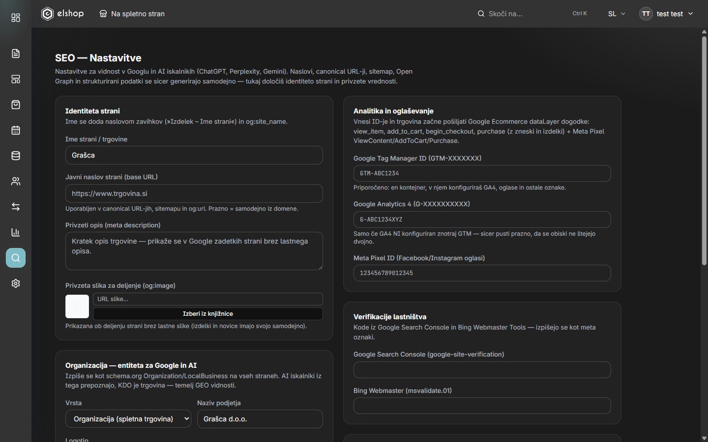Click the SEO — Nastavitve heading
This screenshot has height=442, width=708.
[x=98, y=58]
